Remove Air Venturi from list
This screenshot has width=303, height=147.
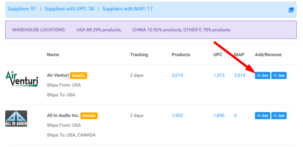coord(279,75)
